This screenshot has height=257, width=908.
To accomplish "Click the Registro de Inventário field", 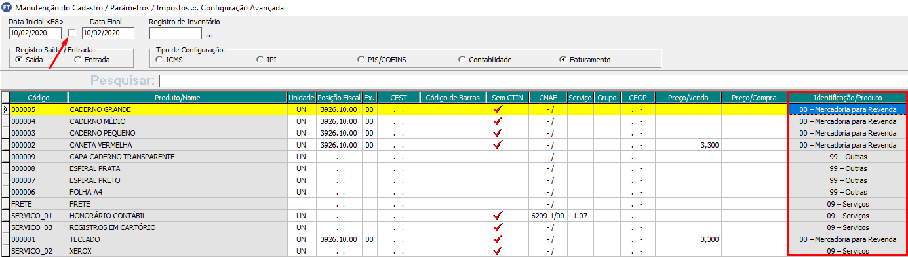I will pos(176,33).
